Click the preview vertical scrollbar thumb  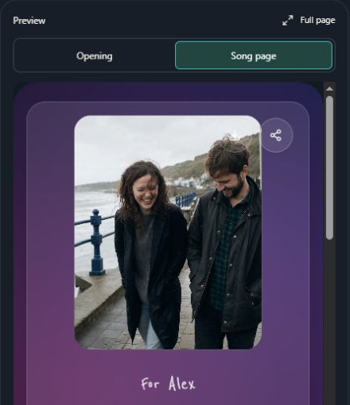coord(329,168)
